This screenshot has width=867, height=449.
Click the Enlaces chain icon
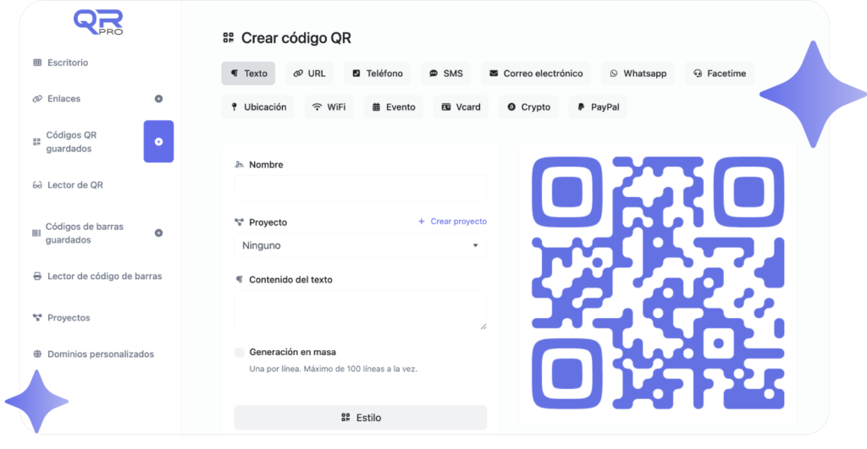click(37, 99)
